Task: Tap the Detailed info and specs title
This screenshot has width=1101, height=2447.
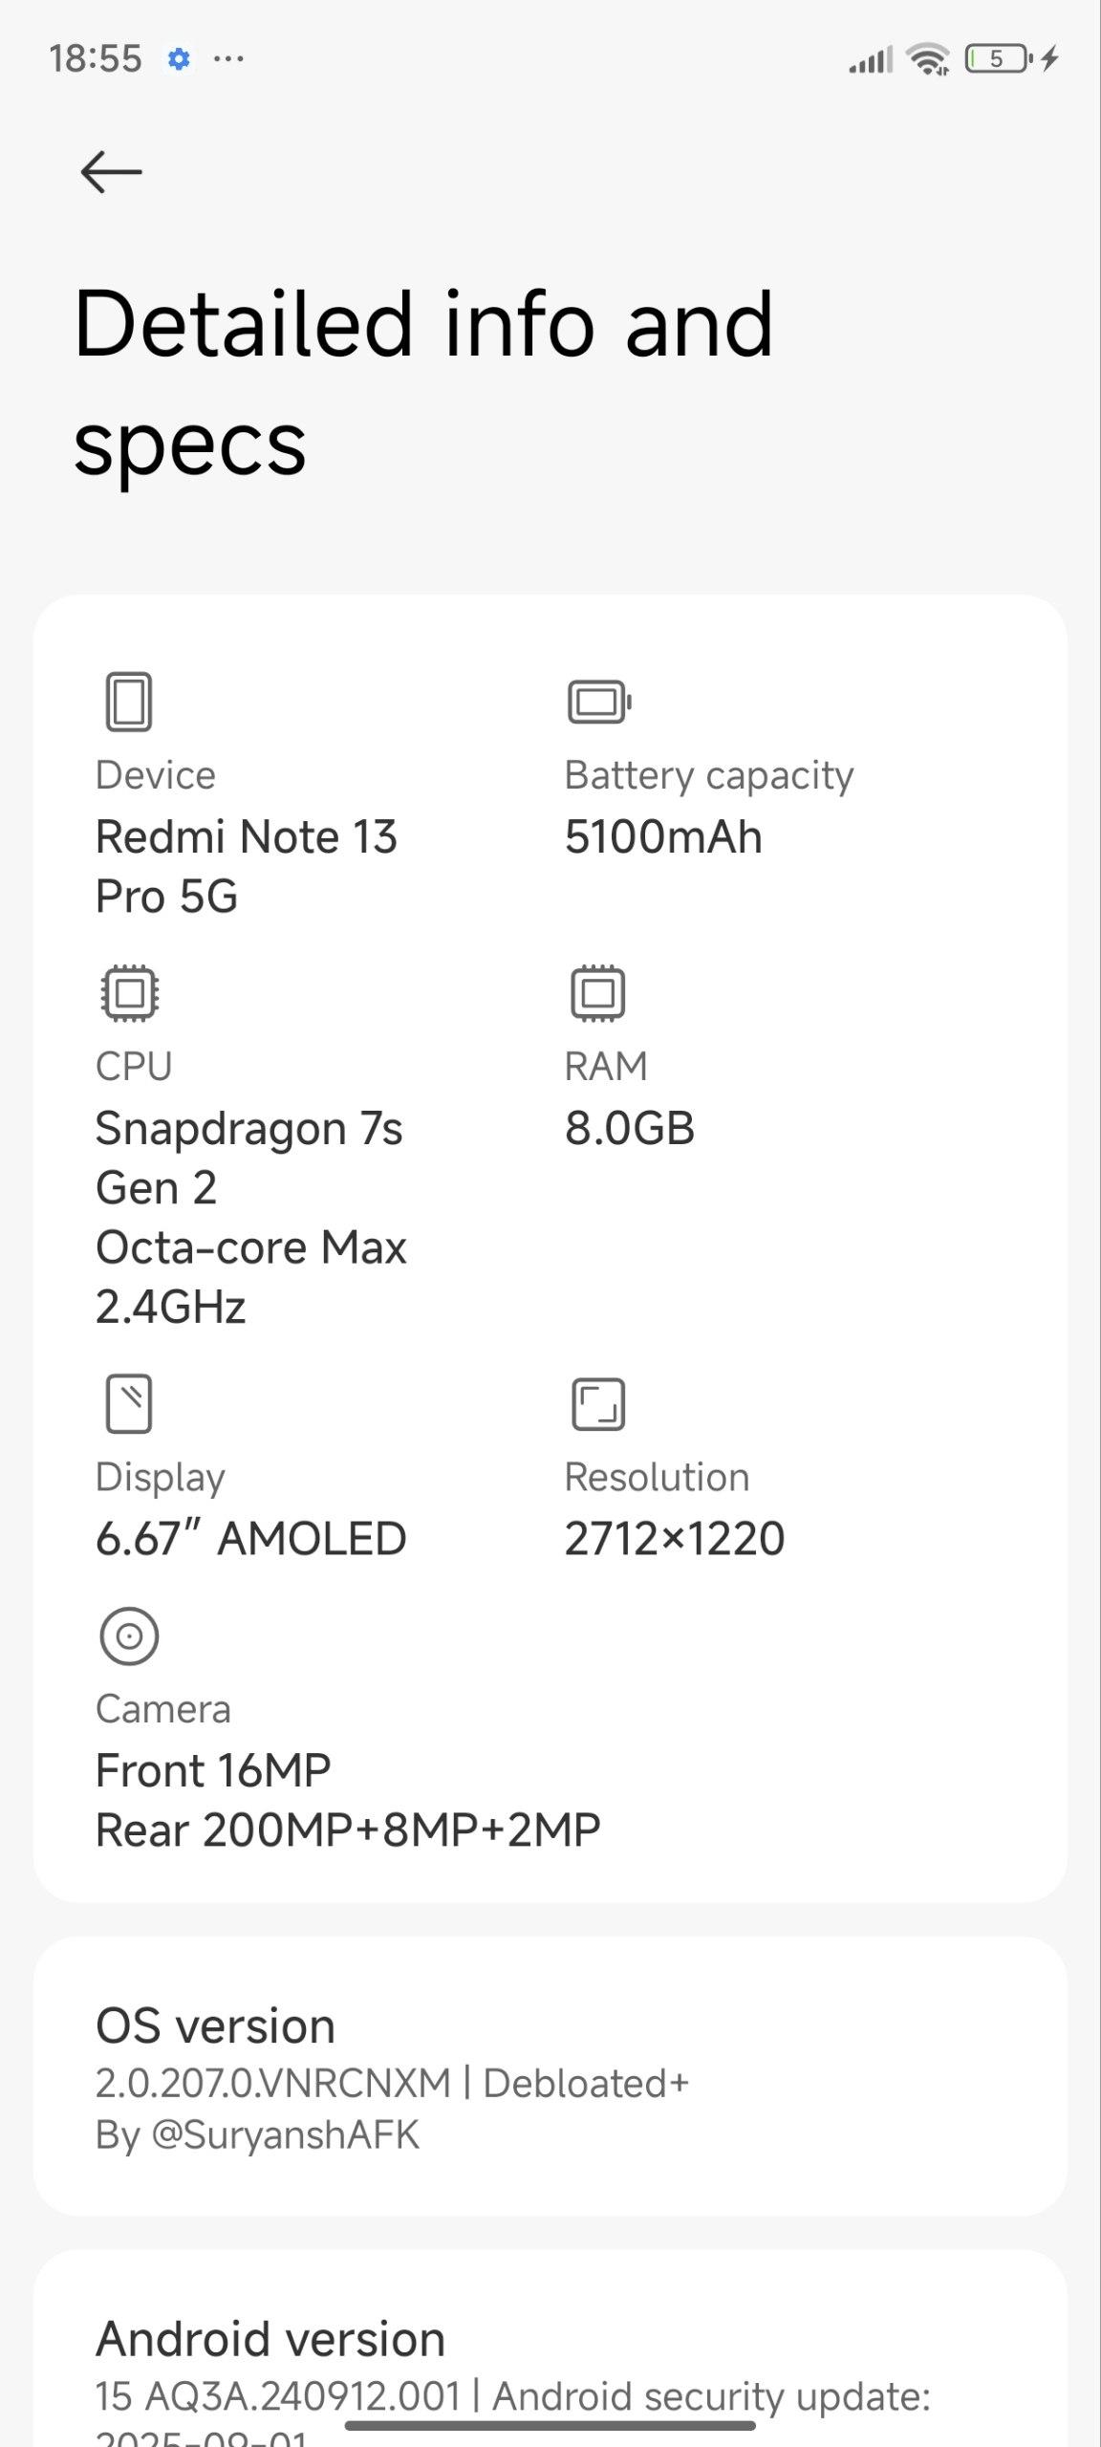Action: (x=423, y=384)
